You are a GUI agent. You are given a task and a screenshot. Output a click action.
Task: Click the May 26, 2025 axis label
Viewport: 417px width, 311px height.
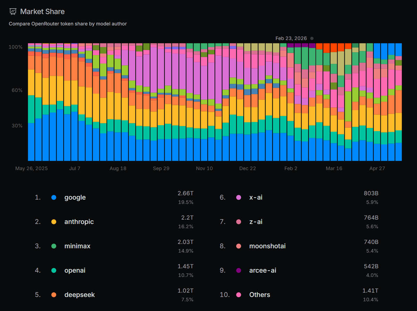(31, 168)
